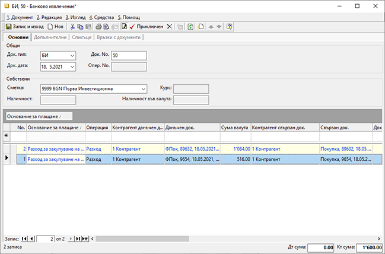Viewport: 385px width, 254px height.
Task: Sort by the Операция column header
Action: coord(98,128)
